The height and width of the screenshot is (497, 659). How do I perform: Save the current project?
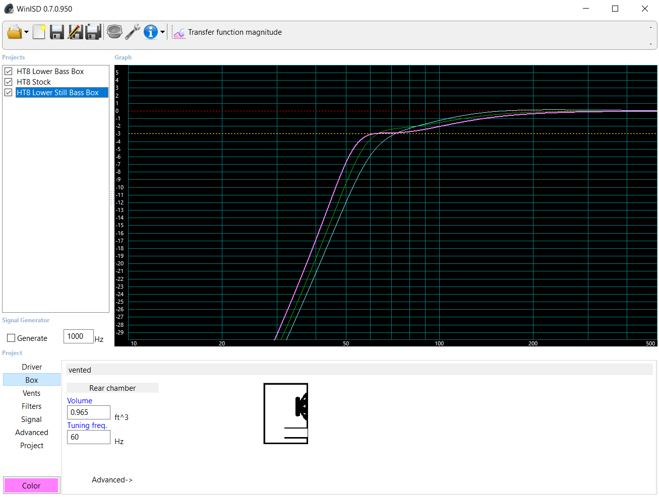click(56, 32)
